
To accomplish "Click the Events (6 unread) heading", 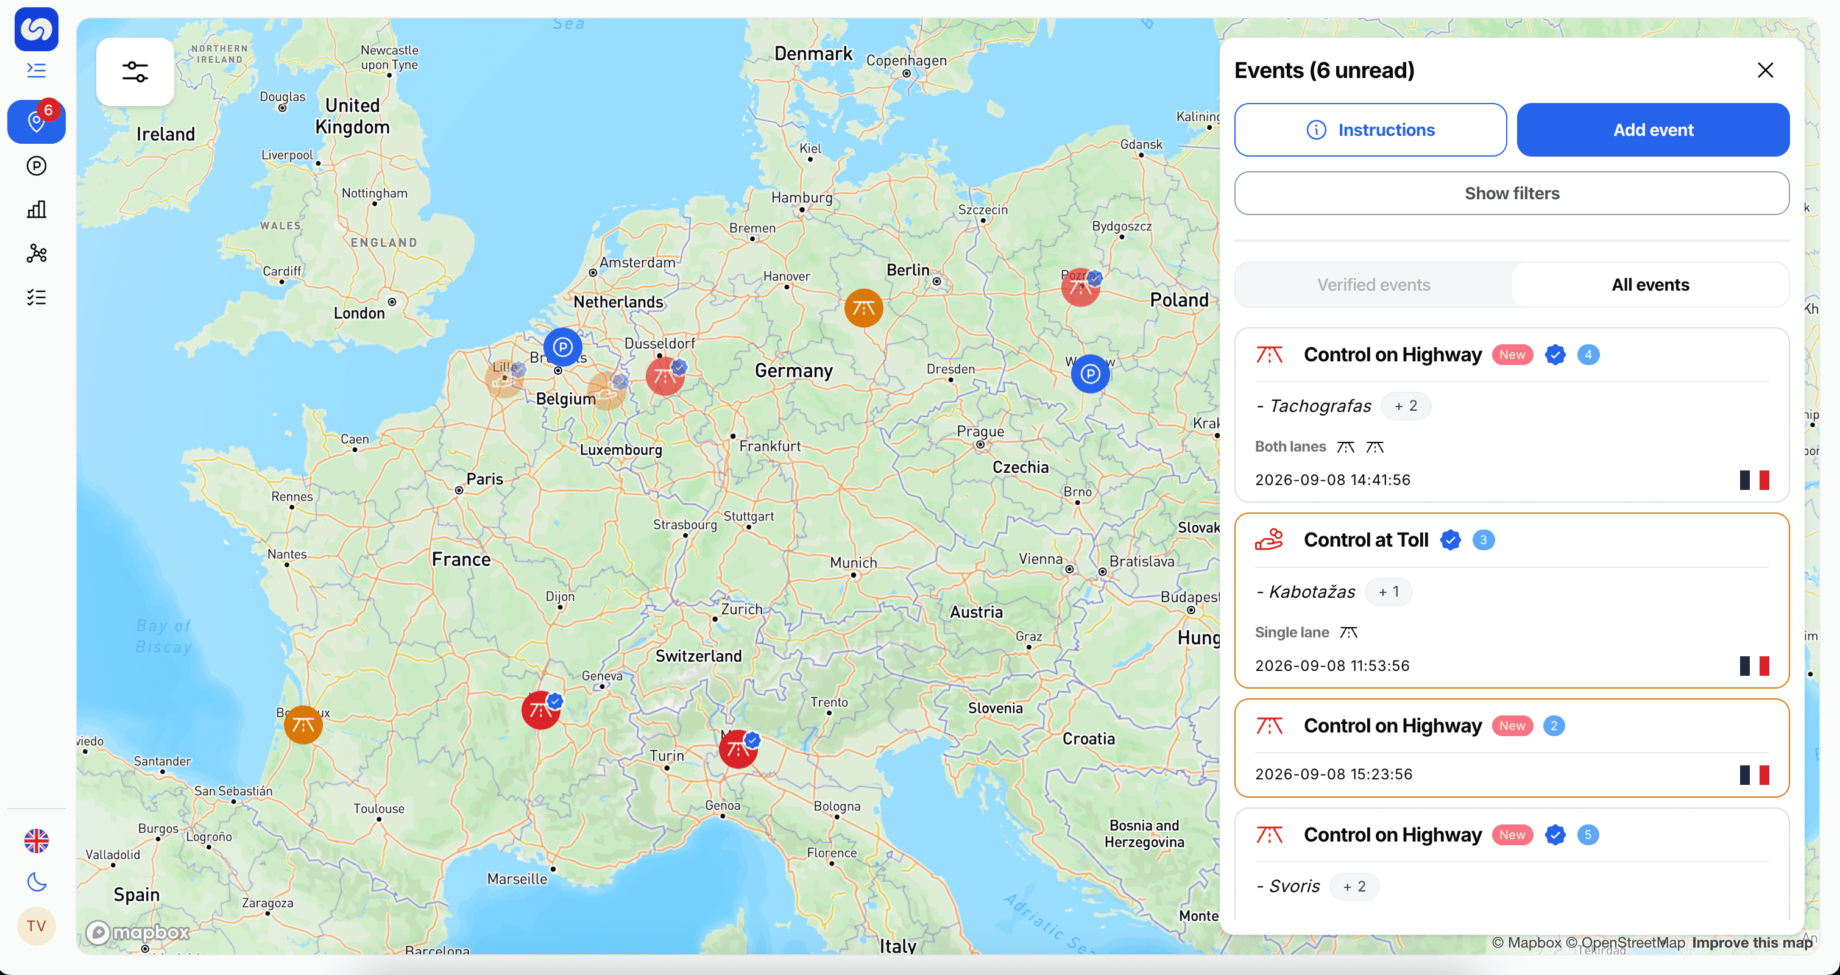I will point(1325,70).
